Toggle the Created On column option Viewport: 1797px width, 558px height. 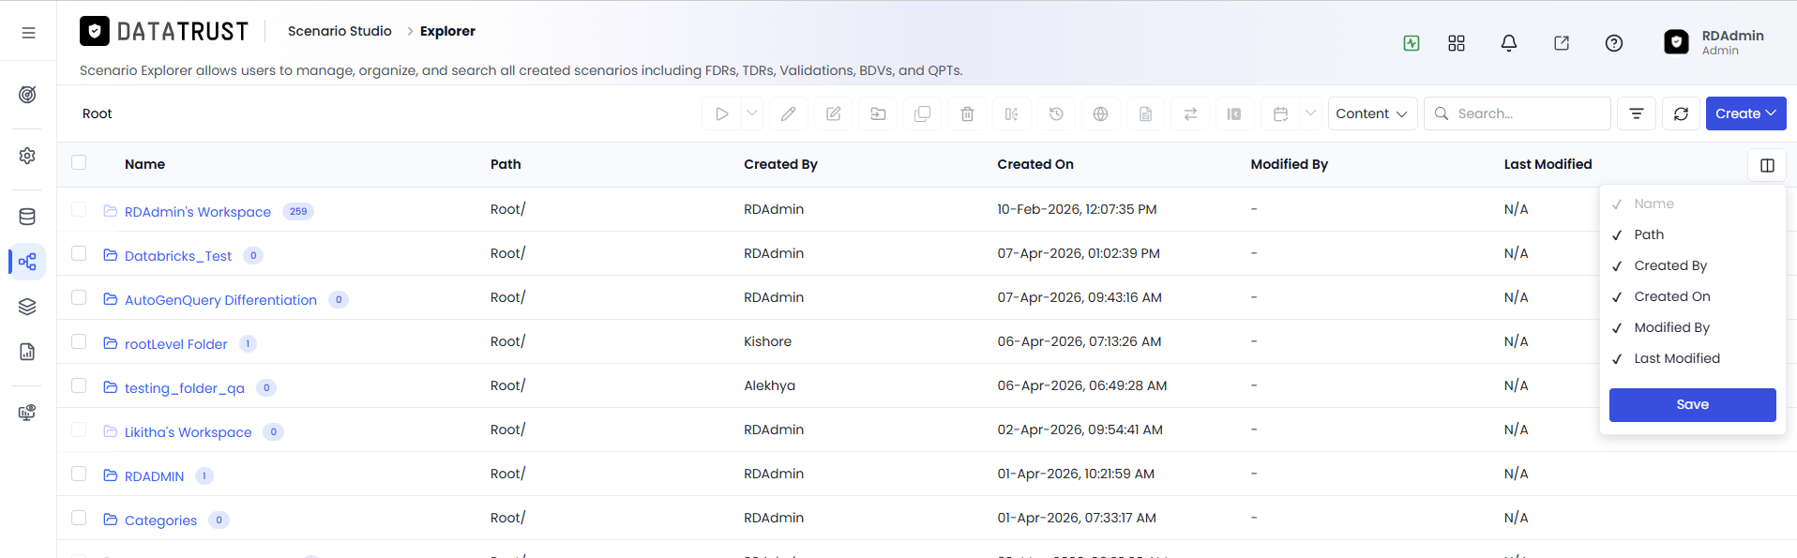1692,296
